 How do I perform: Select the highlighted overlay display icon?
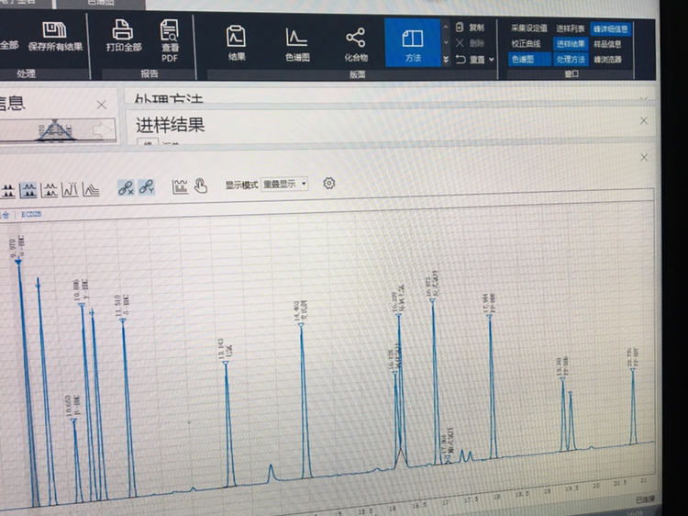tap(28, 190)
